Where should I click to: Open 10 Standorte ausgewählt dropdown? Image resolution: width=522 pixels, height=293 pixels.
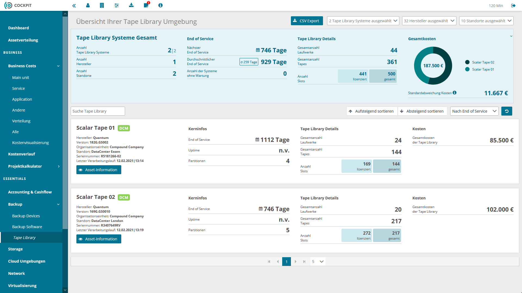pos(486,21)
